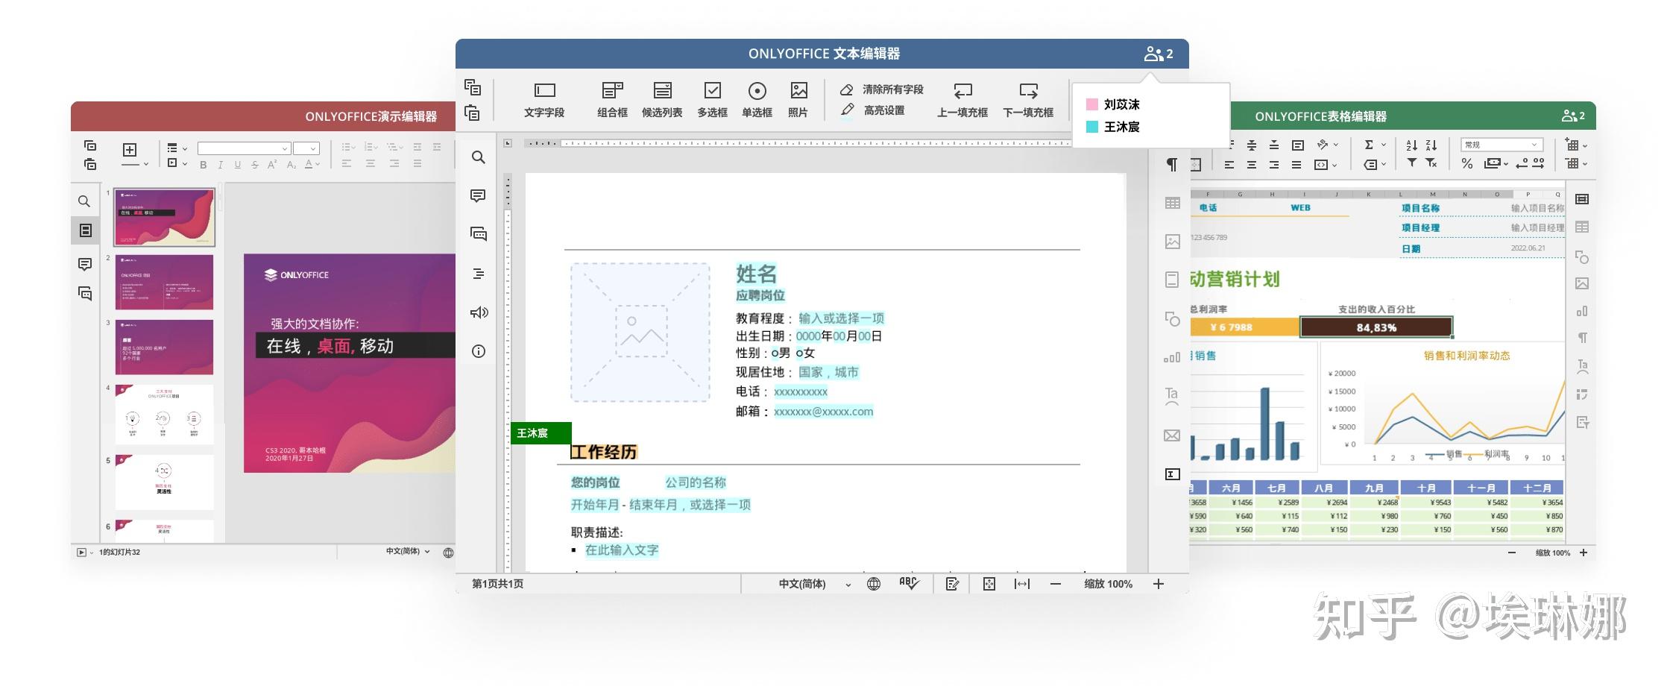Toggle spell checking in document status bar
Screen dimensions: 1670x686
pos(909,583)
